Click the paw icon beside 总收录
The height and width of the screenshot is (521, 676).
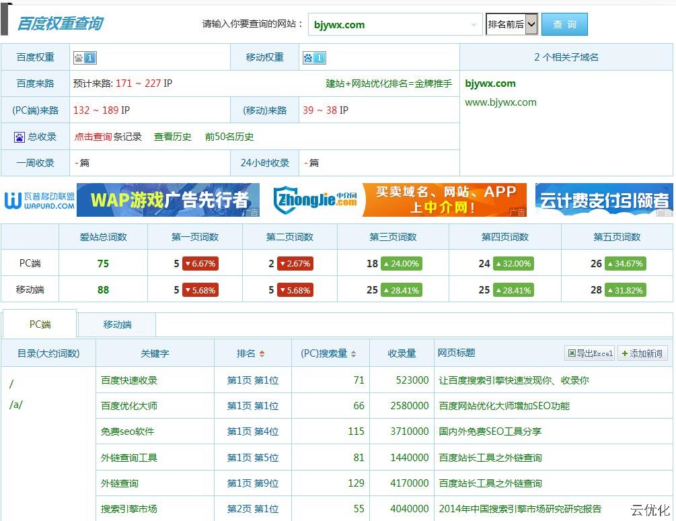point(20,137)
